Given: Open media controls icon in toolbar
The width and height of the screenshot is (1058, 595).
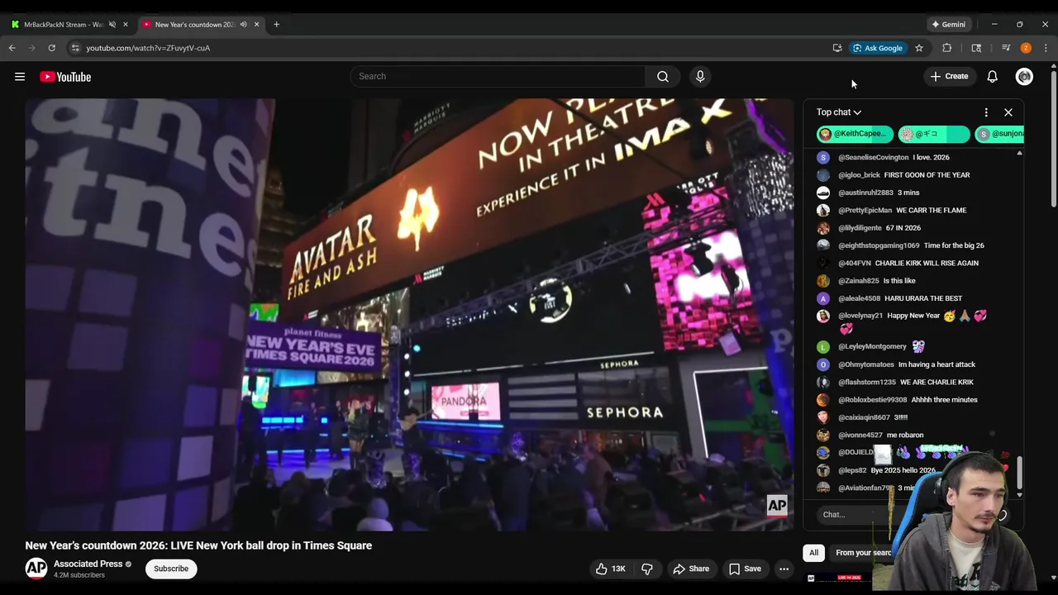Looking at the screenshot, I should (x=1006, y=48).
